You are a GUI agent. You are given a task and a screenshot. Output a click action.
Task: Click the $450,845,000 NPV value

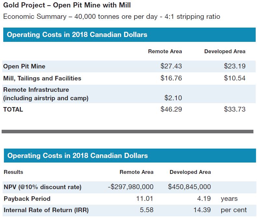(x=189, y=187)
